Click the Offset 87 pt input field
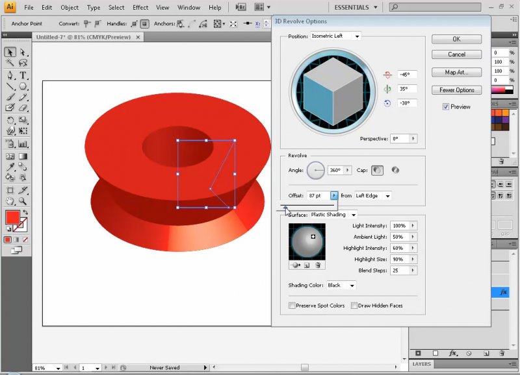 (x=318, y=195)
